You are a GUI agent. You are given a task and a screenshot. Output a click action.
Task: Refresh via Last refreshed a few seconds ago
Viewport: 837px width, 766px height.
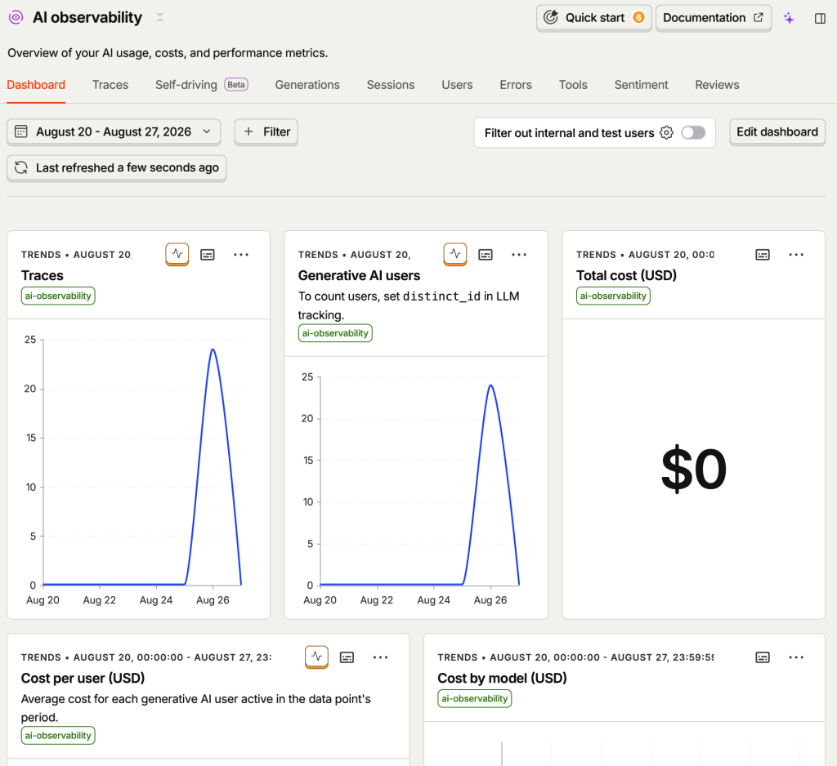click(x=117, y=168)
